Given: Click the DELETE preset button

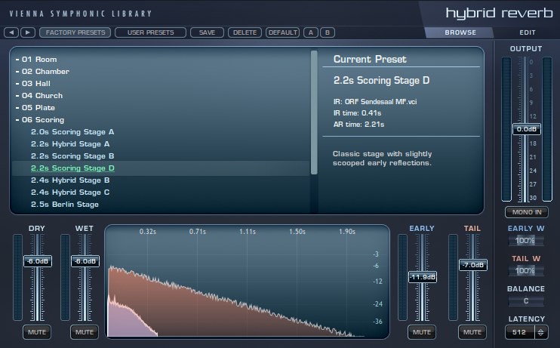Looking at the screenshot, I should coord(245,32).
